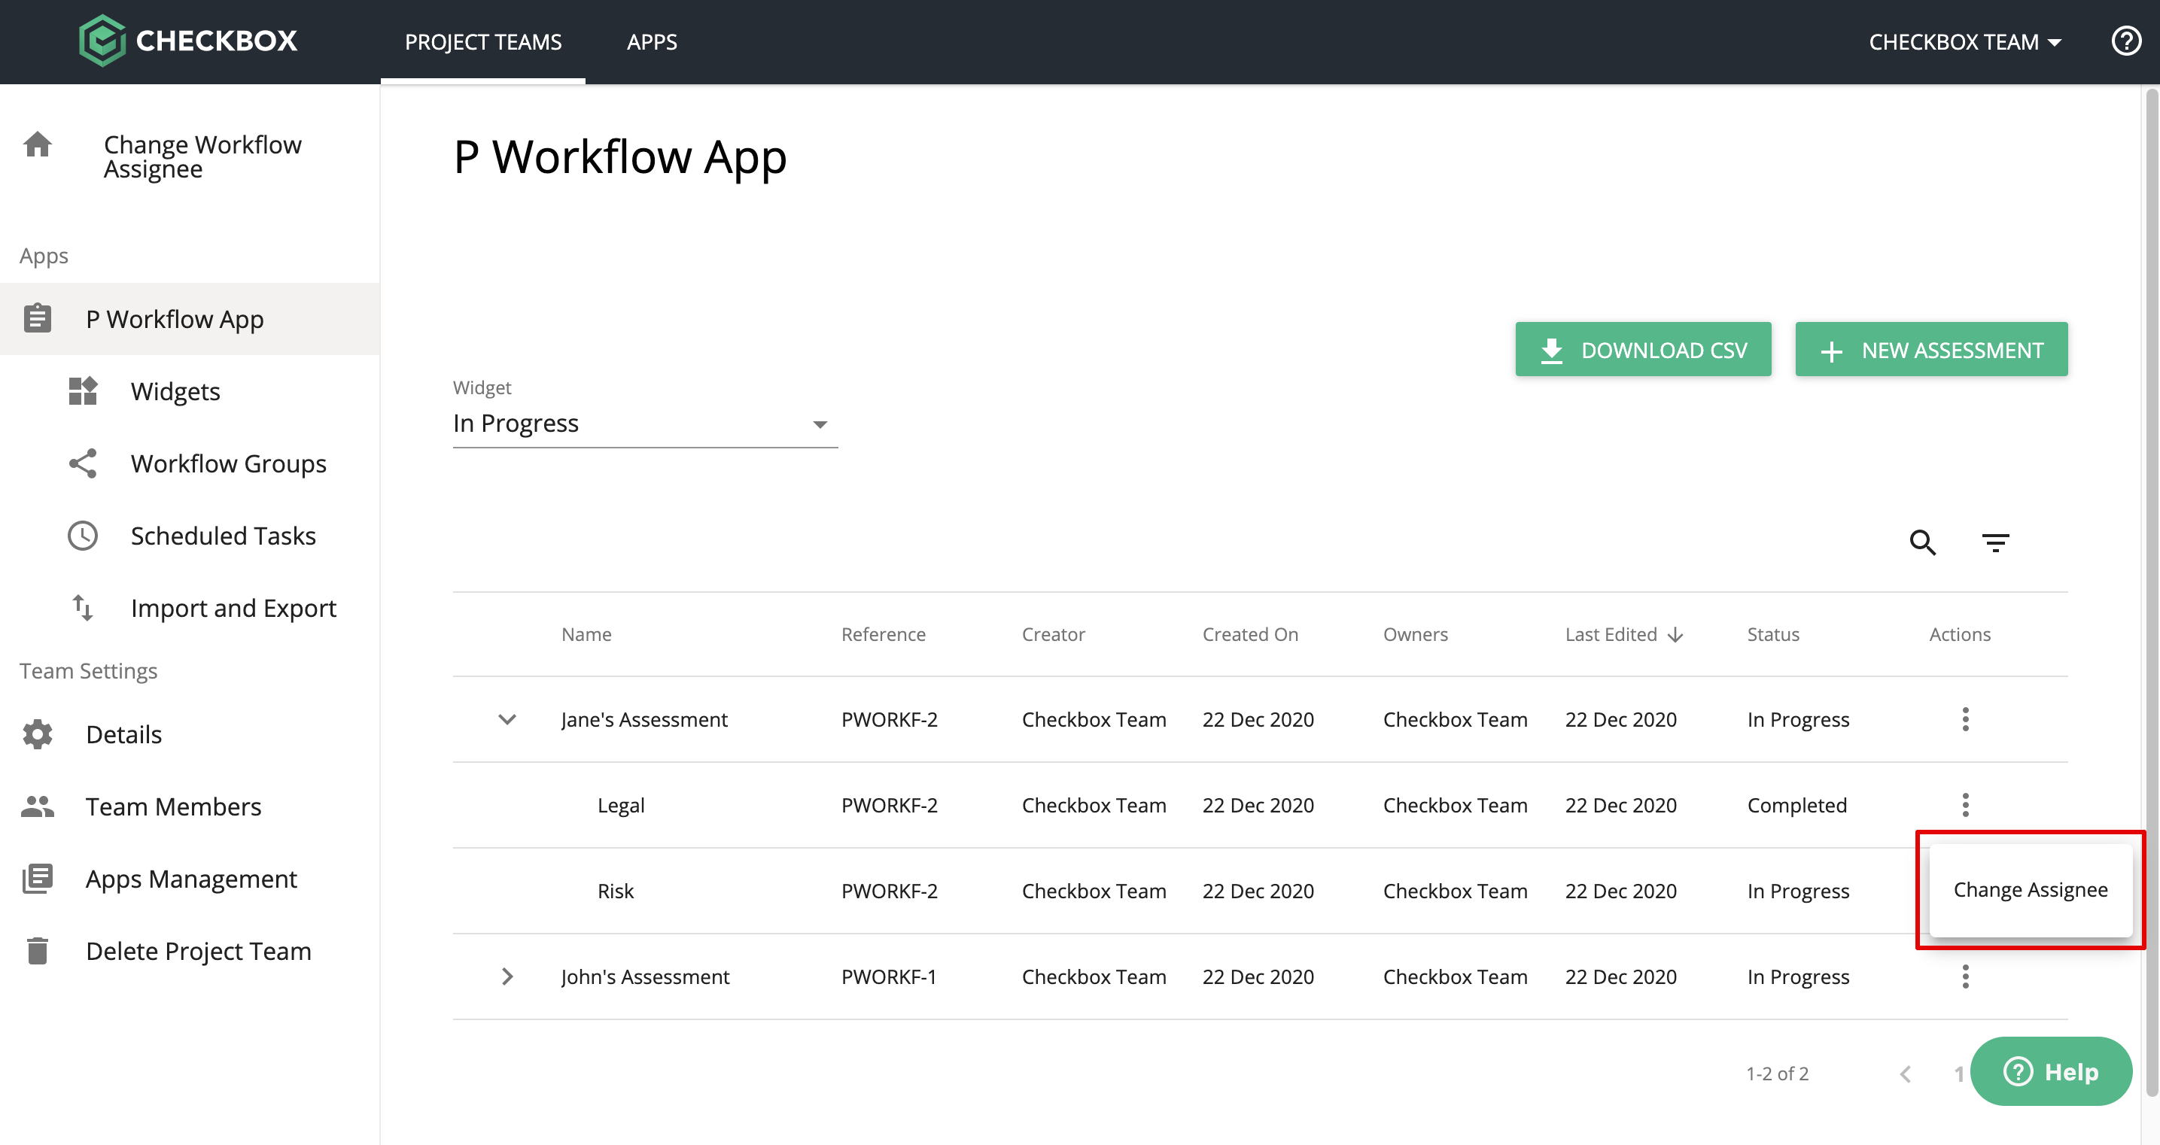Open the help question mark icon in header

[x=2125, y=41]
